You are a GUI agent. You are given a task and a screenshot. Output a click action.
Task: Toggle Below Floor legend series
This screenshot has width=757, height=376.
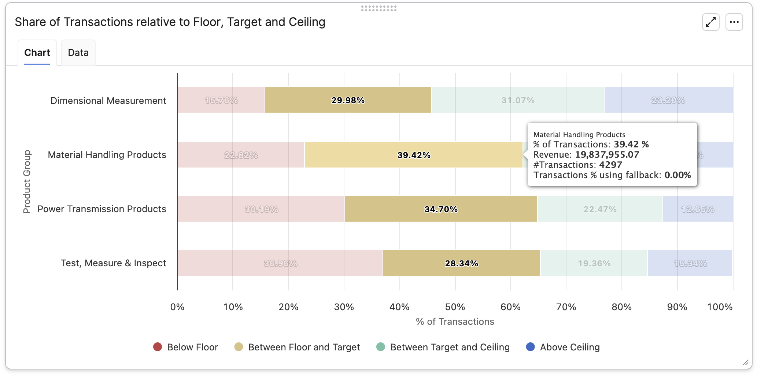point(192,347)
